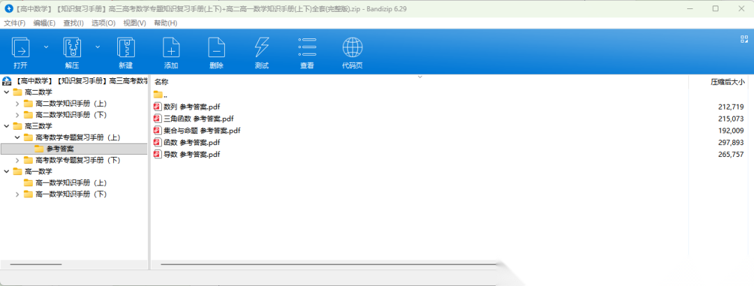Collapse the 高三数学 tree node
The image size is (754, 286).
(7, 126)
